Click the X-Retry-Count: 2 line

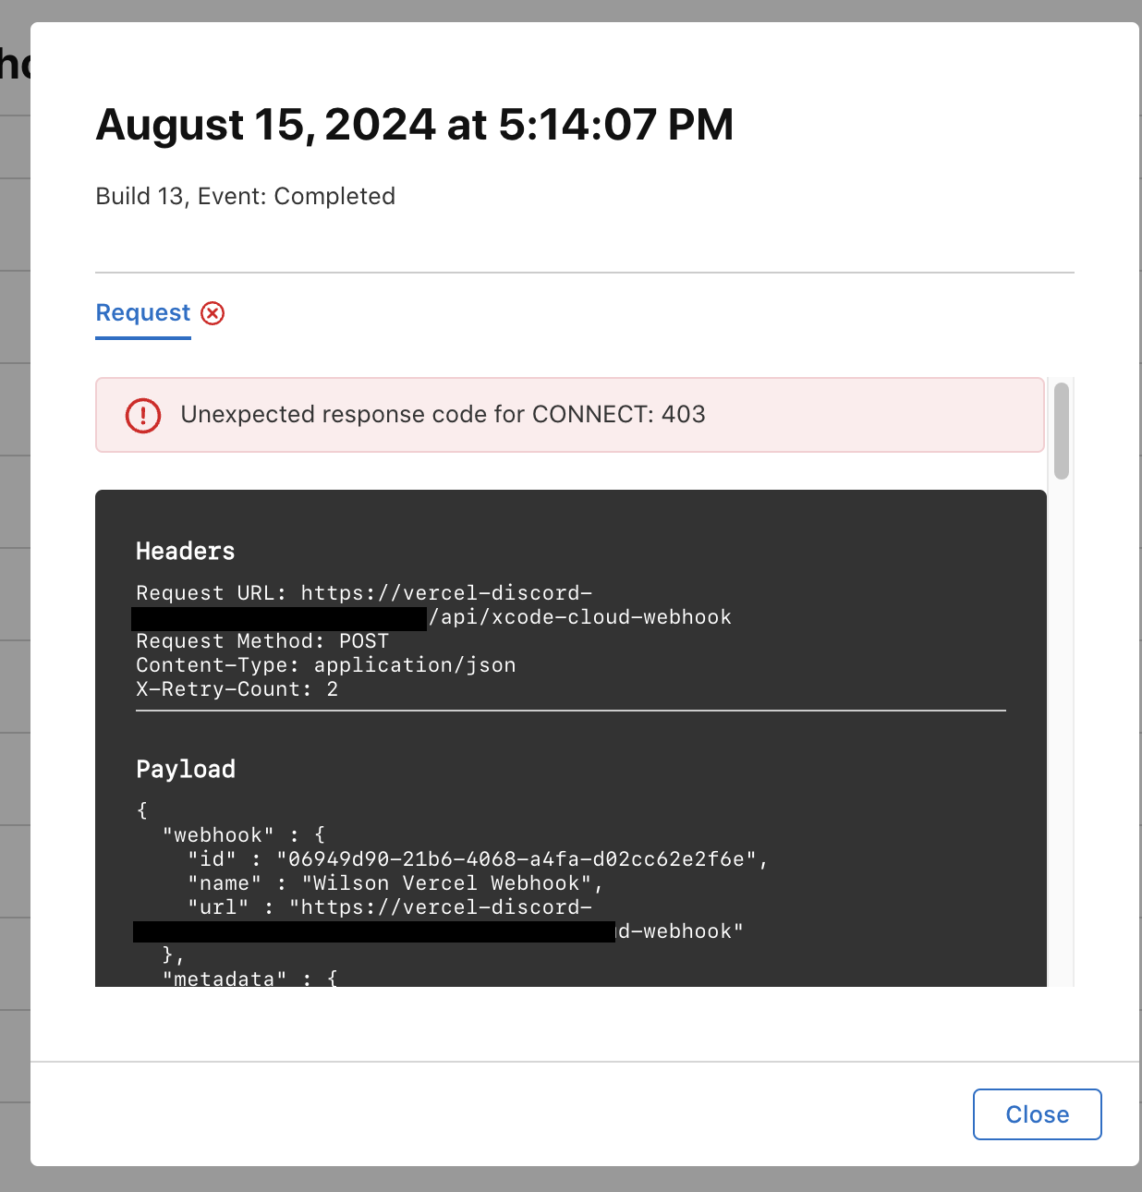pos(237,689)
